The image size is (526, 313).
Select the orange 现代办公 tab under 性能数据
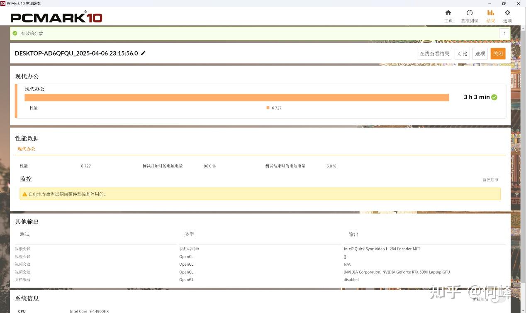tap(26, 149)
